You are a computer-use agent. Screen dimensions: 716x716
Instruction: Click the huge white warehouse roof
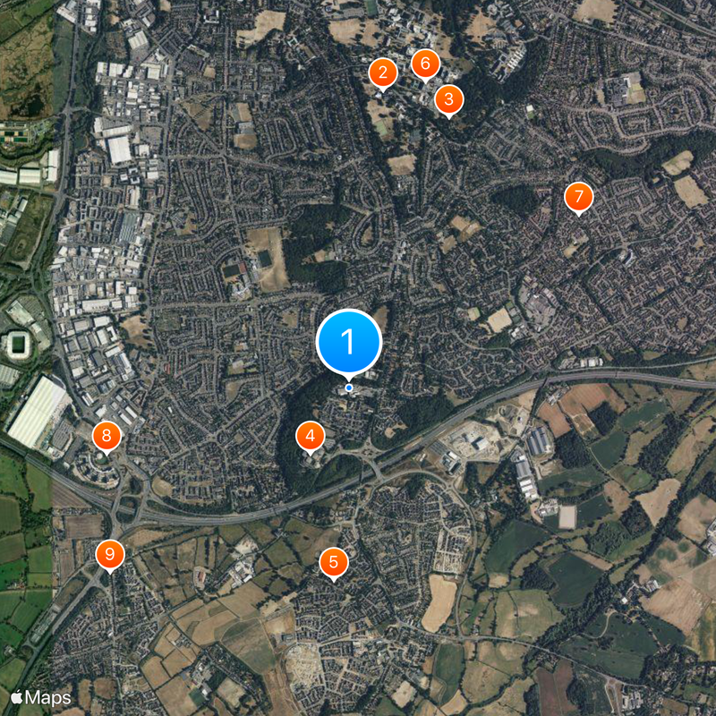[38, 411]
